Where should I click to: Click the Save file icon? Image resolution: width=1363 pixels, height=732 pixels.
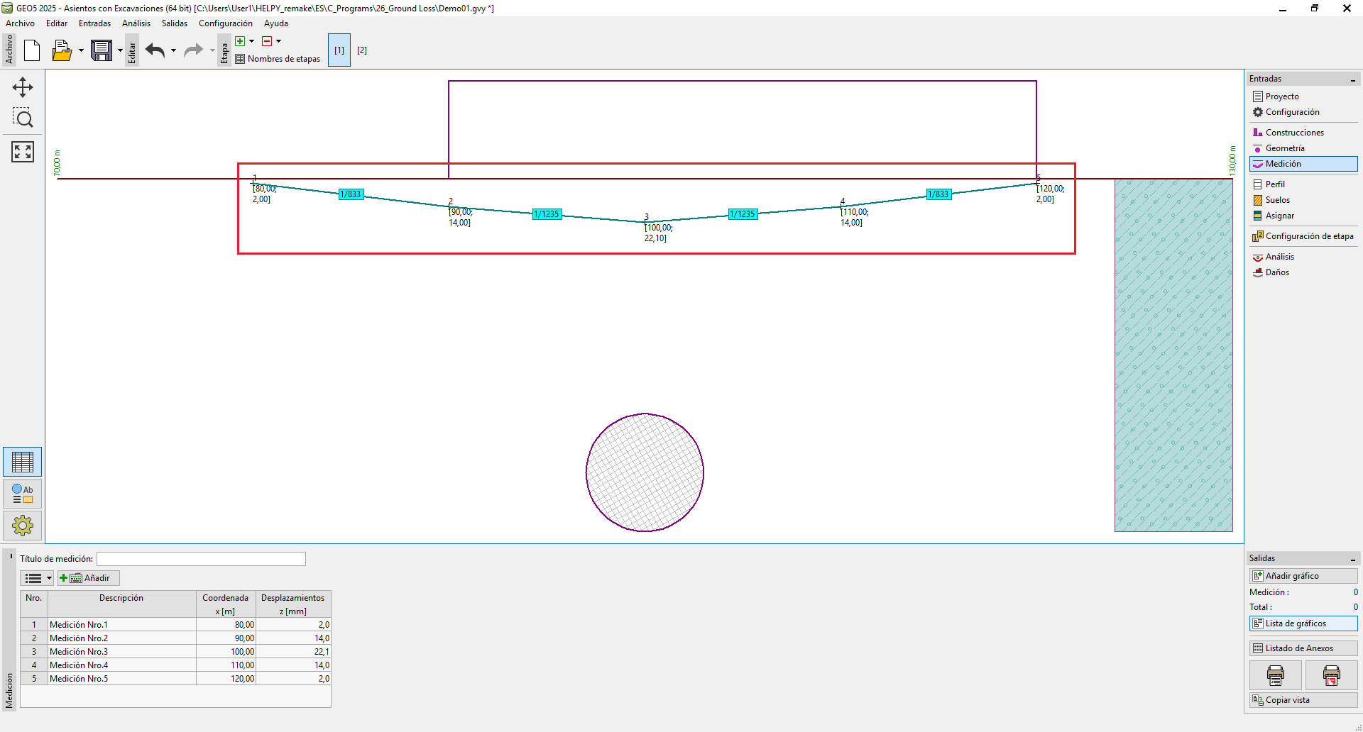tap(102, 50)
